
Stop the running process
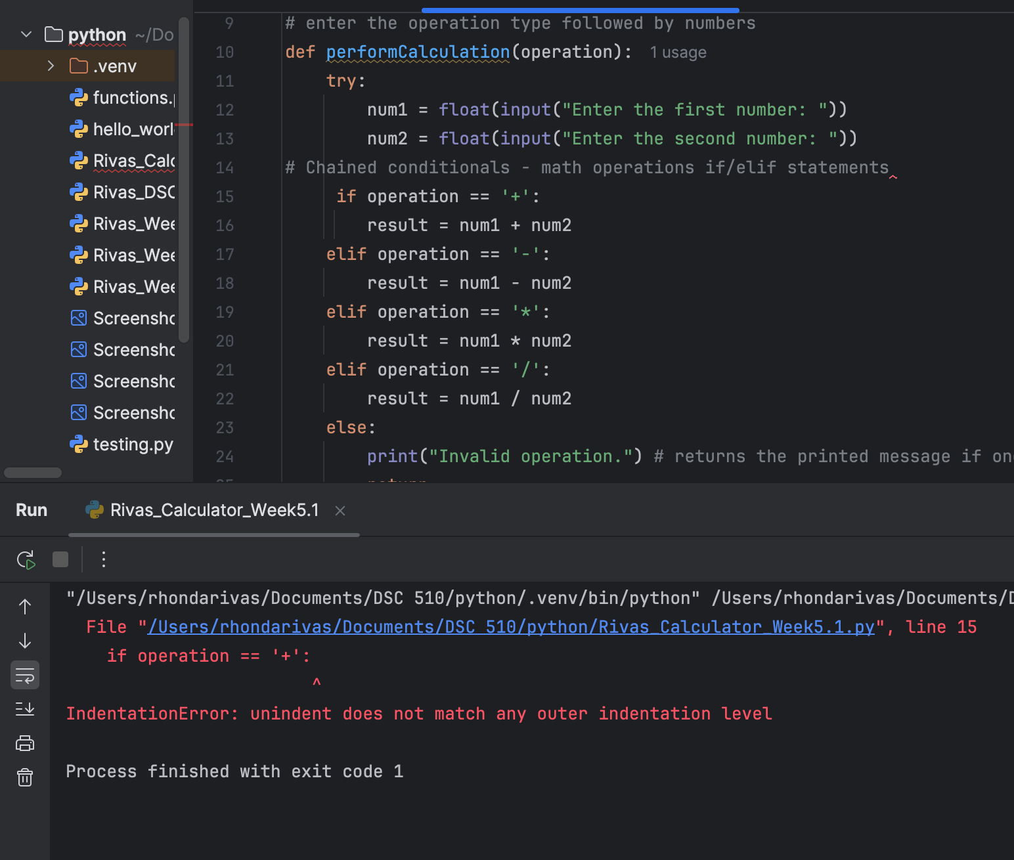(x=60, y=559)
